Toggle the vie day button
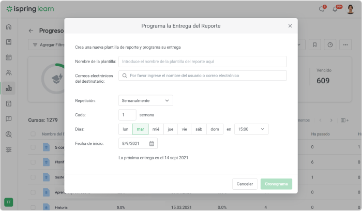This screenshot has width=362, height=211. coord(184,129)
